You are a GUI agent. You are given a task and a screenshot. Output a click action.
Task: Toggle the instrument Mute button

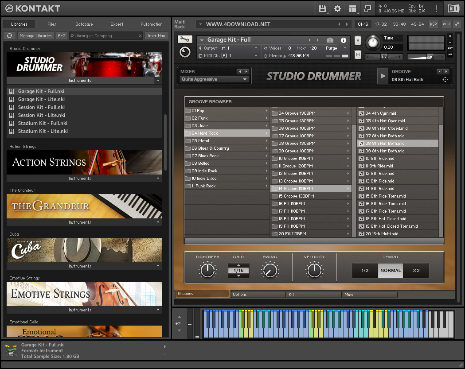click(x=358, y=54)
